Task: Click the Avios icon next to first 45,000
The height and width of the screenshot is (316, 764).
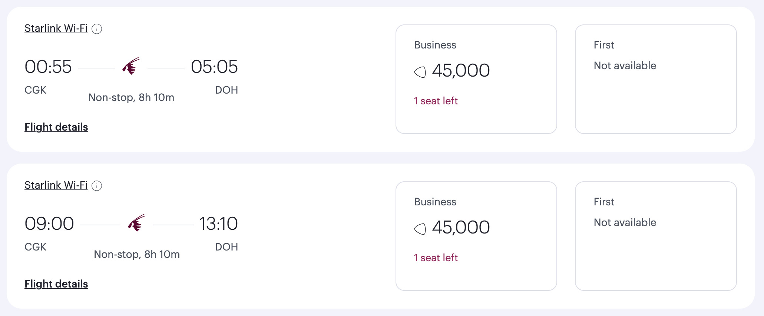Action: tap(420, 72)
